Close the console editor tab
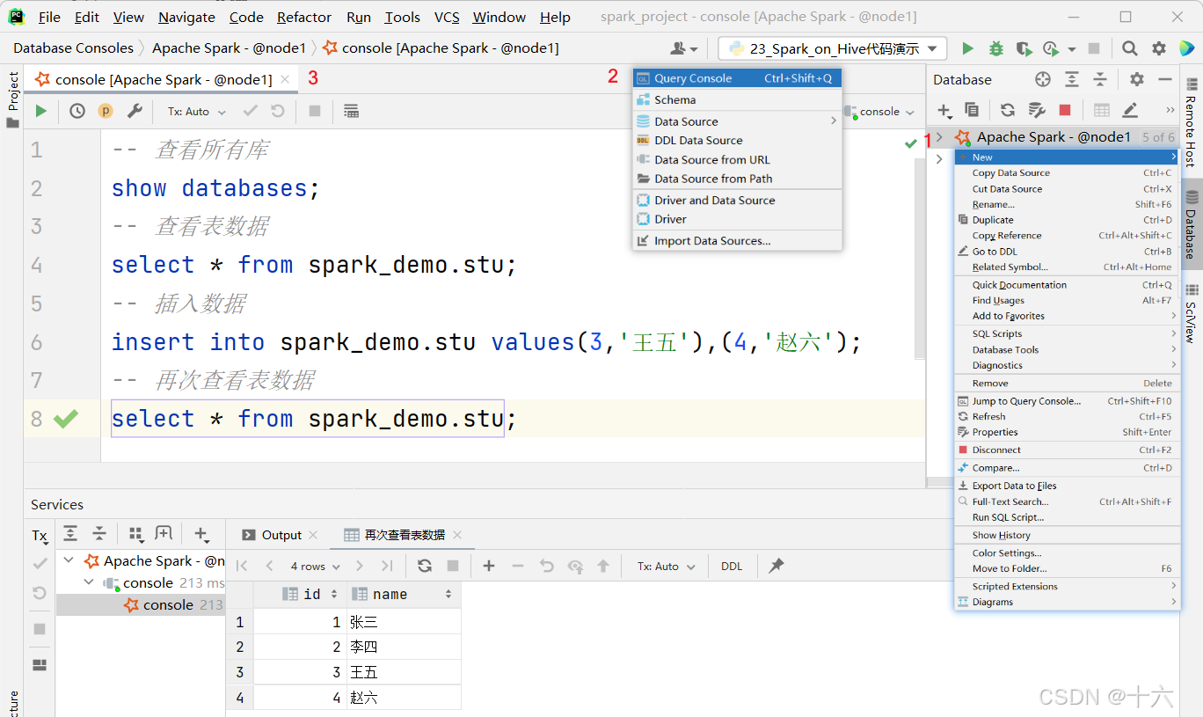The height and width of the screenshot is (717, 1203). (284, 79)
